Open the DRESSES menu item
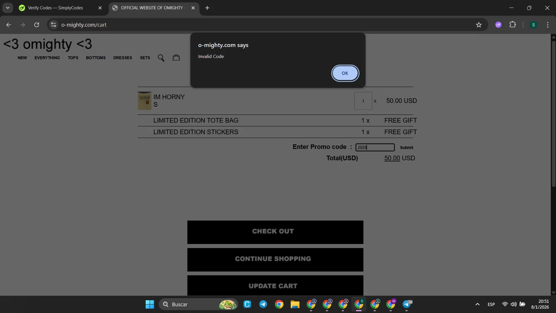Screen dimensions: 556x313 pos(123,58)
